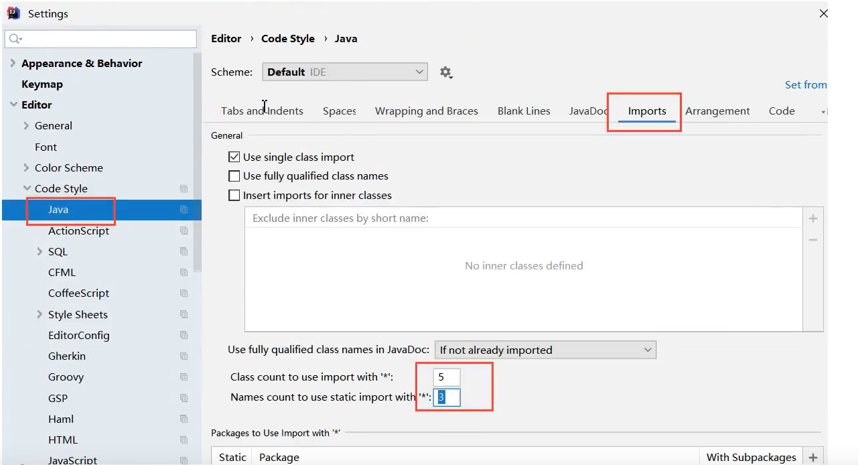Select Groovy code style
858x465 pixels.
pyautogui.click(x=66, y=377)
